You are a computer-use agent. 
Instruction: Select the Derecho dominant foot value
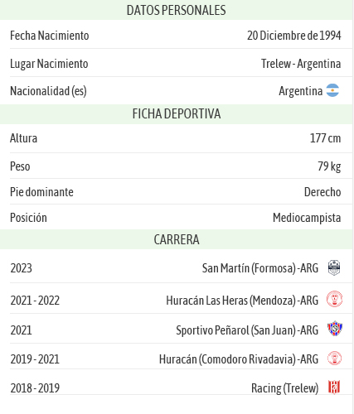click(322, 192)
